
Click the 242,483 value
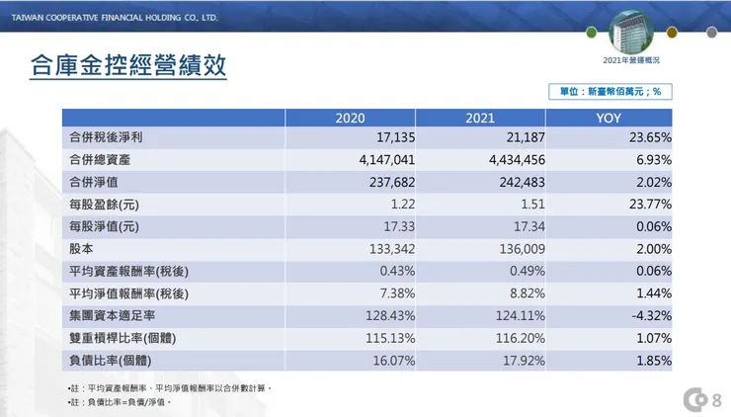pos(523,183)
